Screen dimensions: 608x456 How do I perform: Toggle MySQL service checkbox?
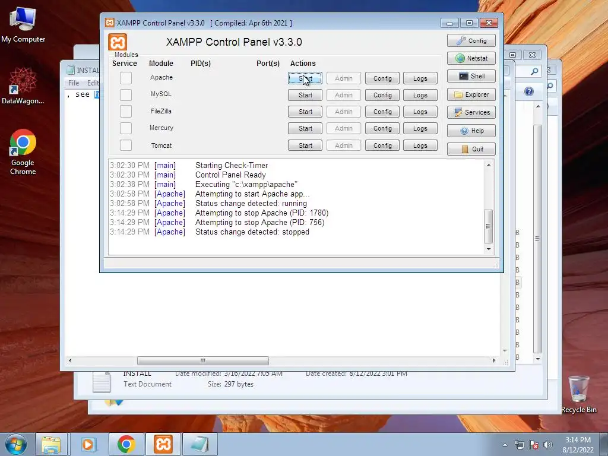[x=126, y=94]
